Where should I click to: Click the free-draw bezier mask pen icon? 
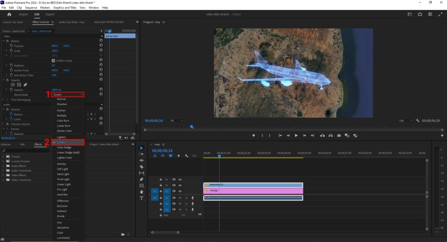(x=25, y=85)
